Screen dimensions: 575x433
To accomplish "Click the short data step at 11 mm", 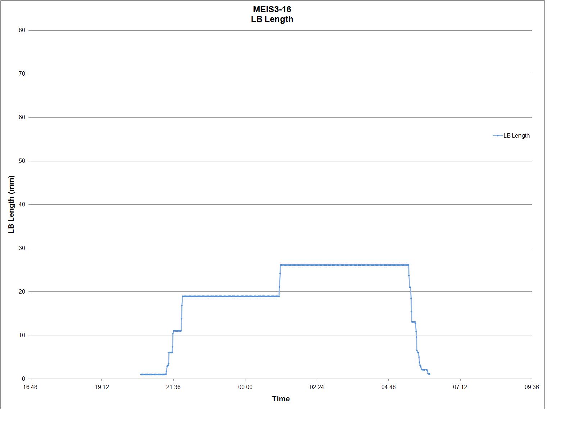I will [177, 331].
